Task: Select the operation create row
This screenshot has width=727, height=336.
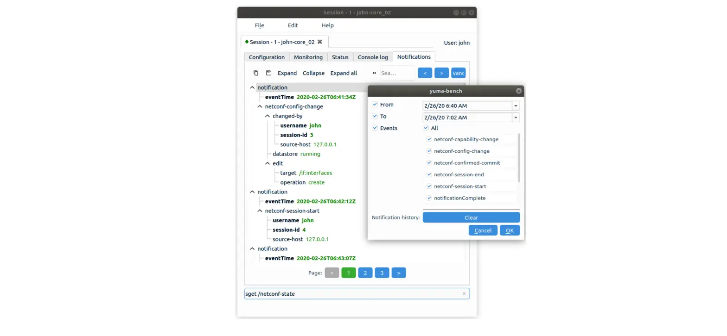Action: (x=302, y=182)
